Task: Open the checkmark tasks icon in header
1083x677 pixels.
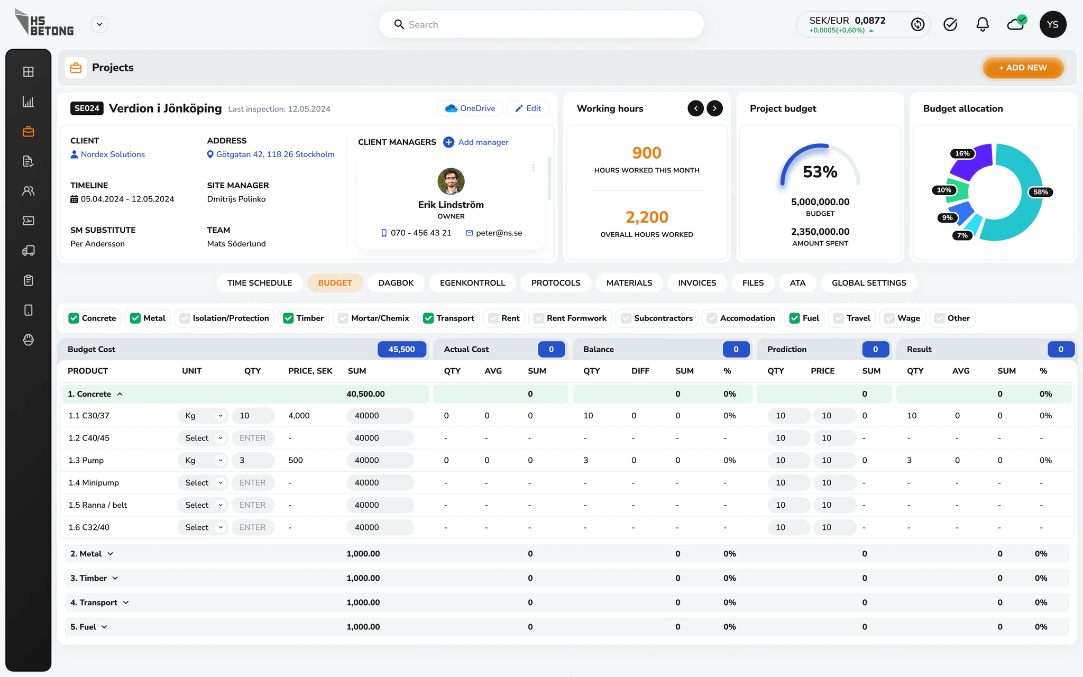Action: tap(950, 24)
